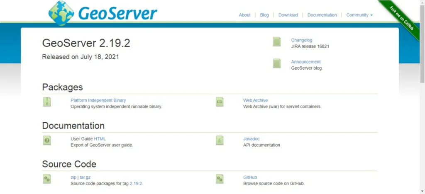
Task: Click the Changelog document icon
Action: [277, 42]
